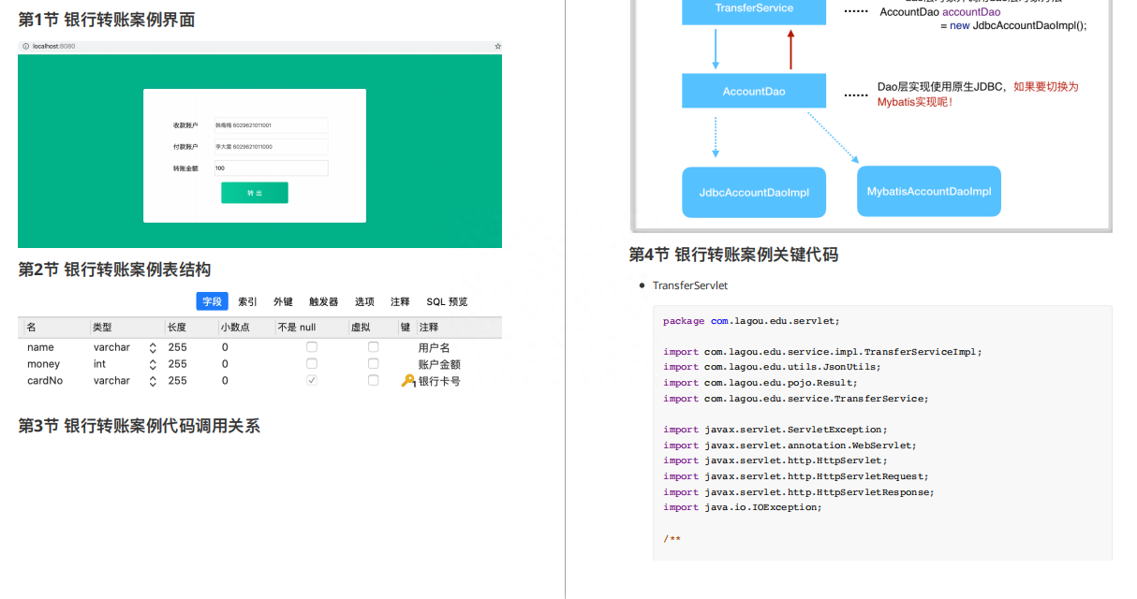
Task: Uncheck 不是 null on the cardNo row
Action: [311, 380]
